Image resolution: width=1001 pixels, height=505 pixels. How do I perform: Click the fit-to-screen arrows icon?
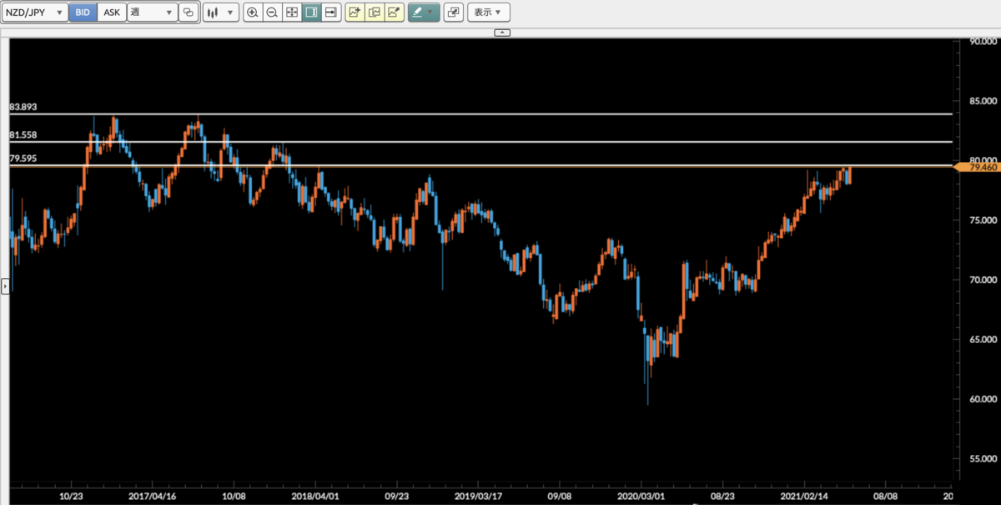point(291,13)
